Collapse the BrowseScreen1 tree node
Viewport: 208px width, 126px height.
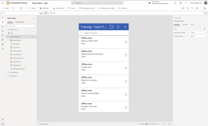(7, 37)
